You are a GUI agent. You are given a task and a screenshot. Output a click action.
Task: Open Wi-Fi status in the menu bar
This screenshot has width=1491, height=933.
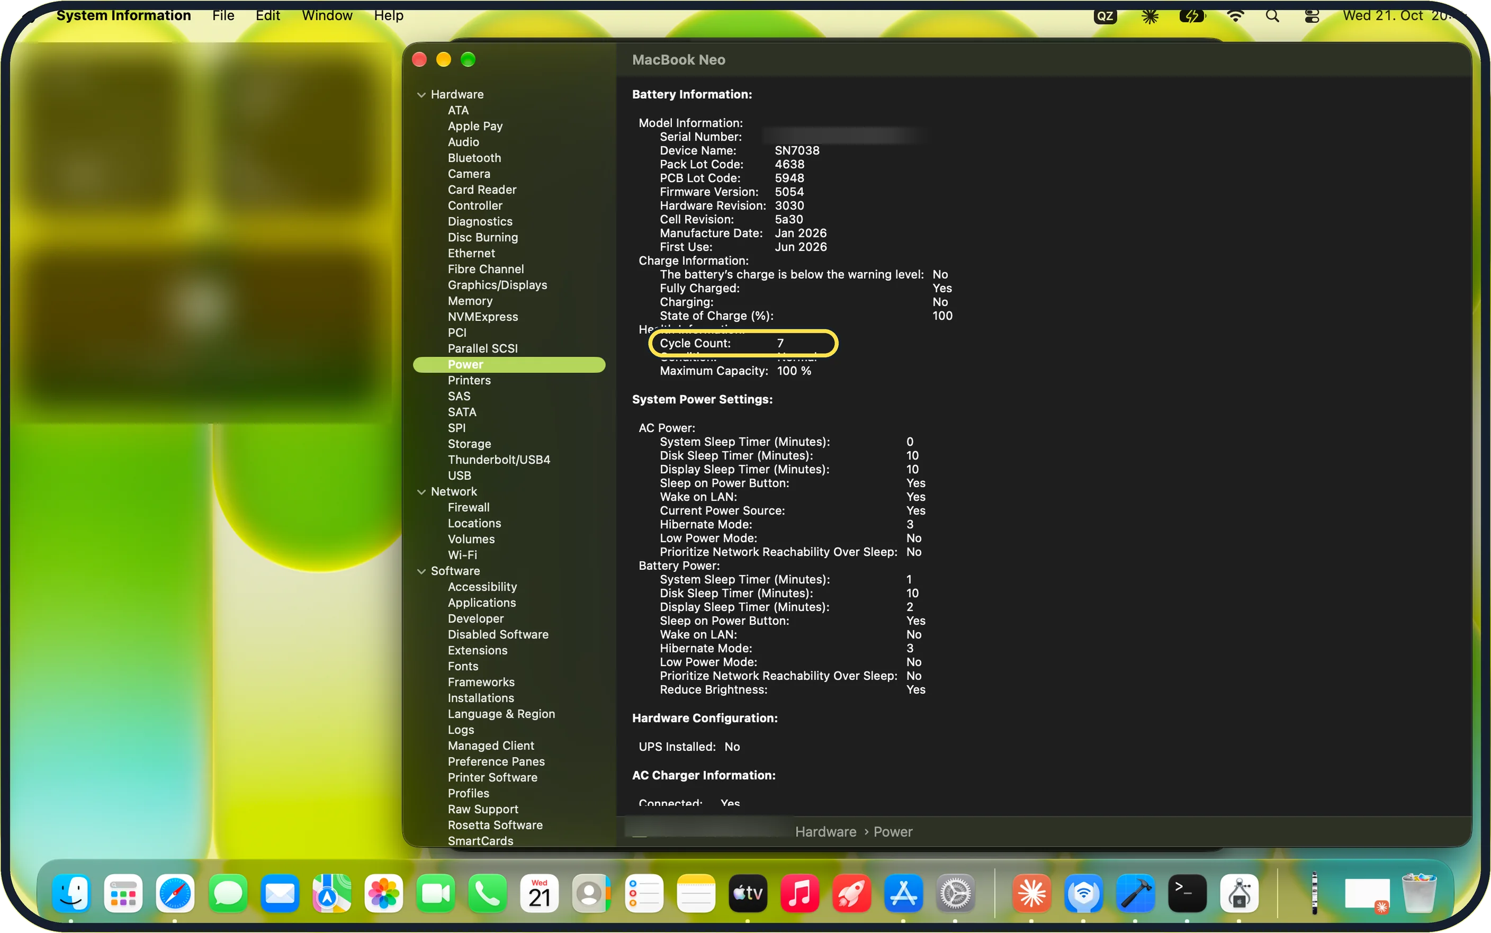1235,16
